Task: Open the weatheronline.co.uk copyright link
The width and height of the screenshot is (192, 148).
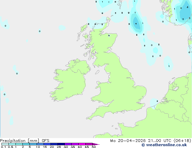Action: pyautogui.click(x=164, y=145)
